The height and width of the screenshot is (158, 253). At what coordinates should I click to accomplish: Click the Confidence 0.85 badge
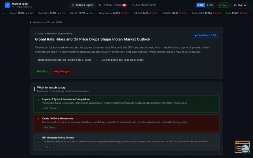coord(205,35)
